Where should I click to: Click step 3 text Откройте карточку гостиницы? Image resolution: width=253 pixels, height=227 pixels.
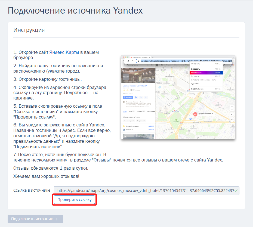coord(47,79)
